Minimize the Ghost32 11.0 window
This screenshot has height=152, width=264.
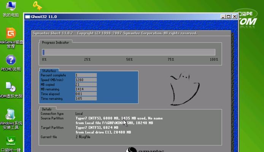223,16
